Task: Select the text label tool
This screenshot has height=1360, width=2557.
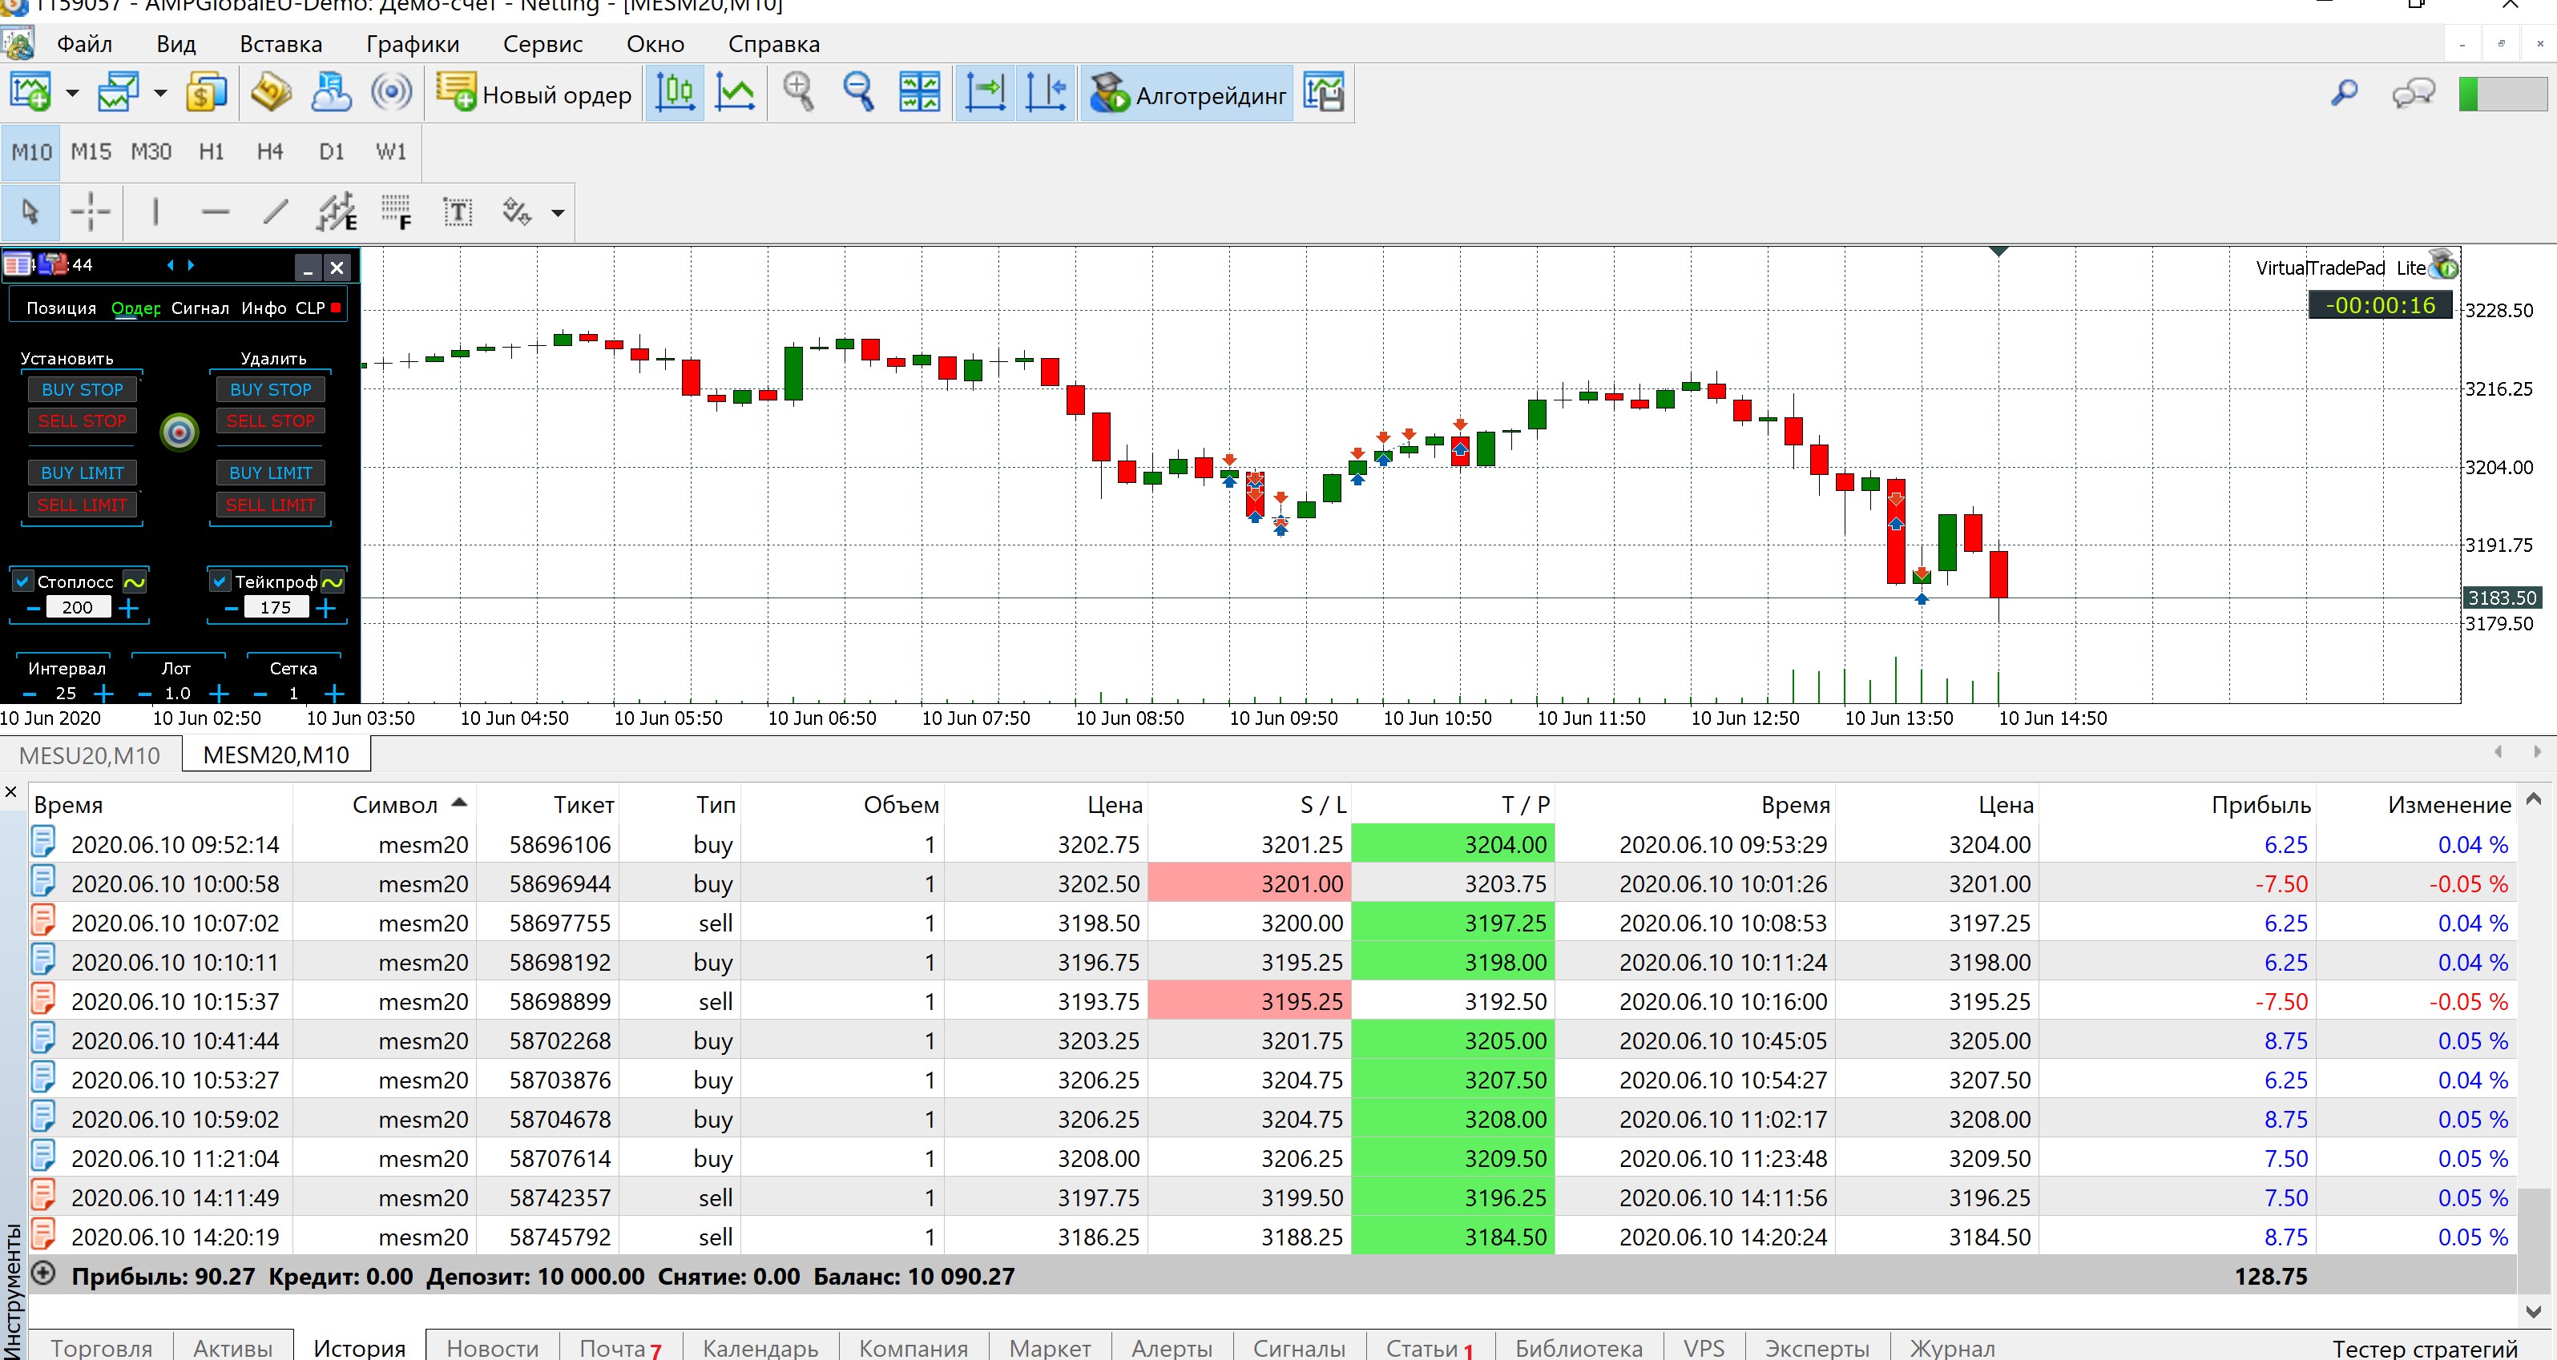Action: tap(457, 211)
